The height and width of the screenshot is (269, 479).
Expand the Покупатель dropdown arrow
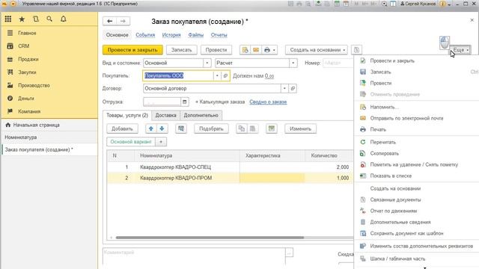[217, 75]
